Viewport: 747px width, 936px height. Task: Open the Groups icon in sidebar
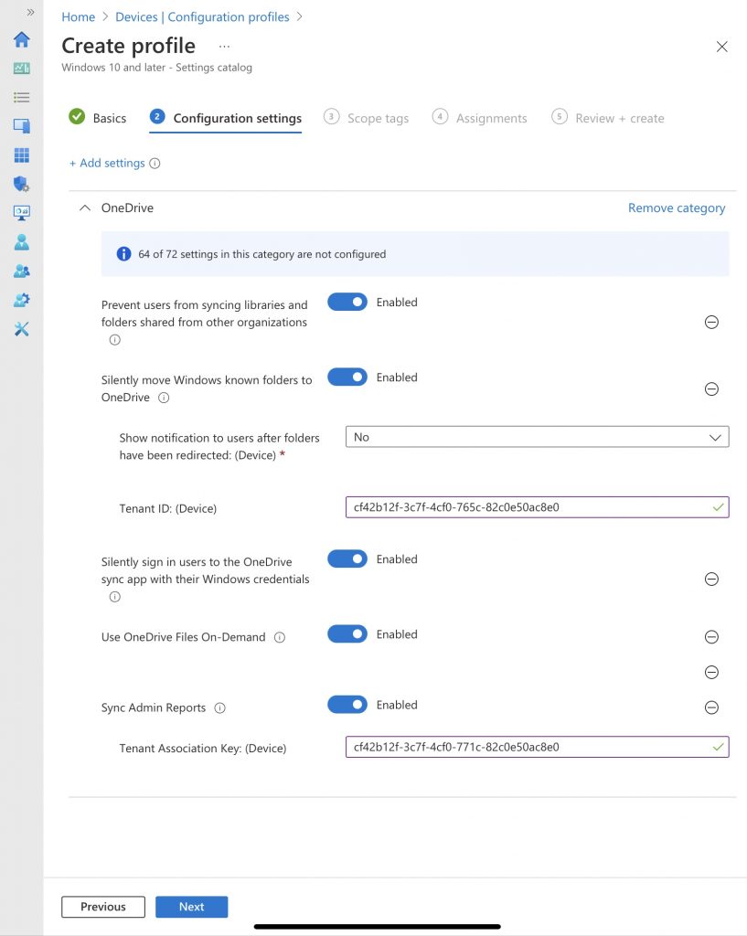click(x=22, y=271)
